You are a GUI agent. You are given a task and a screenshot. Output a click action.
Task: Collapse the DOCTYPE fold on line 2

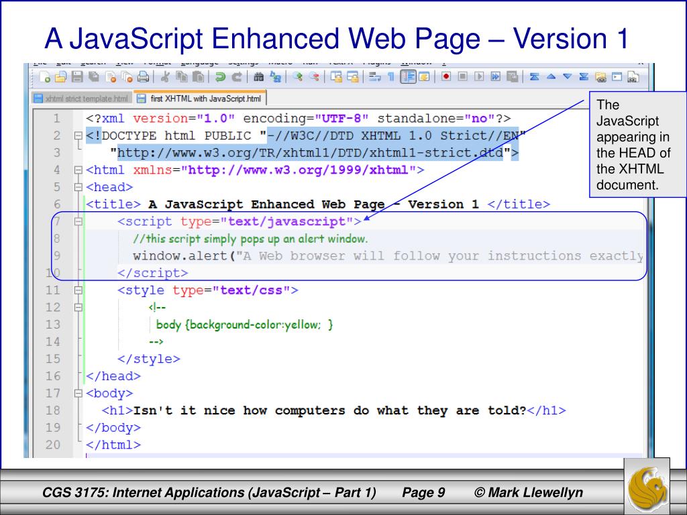tap(78, 135)
